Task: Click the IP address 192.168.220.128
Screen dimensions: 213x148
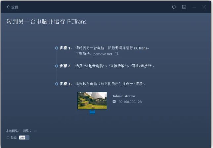Action: [129, 102]
